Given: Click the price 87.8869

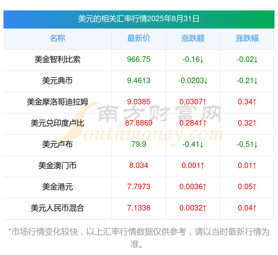Looking at the screenshot, I should 139,123.
